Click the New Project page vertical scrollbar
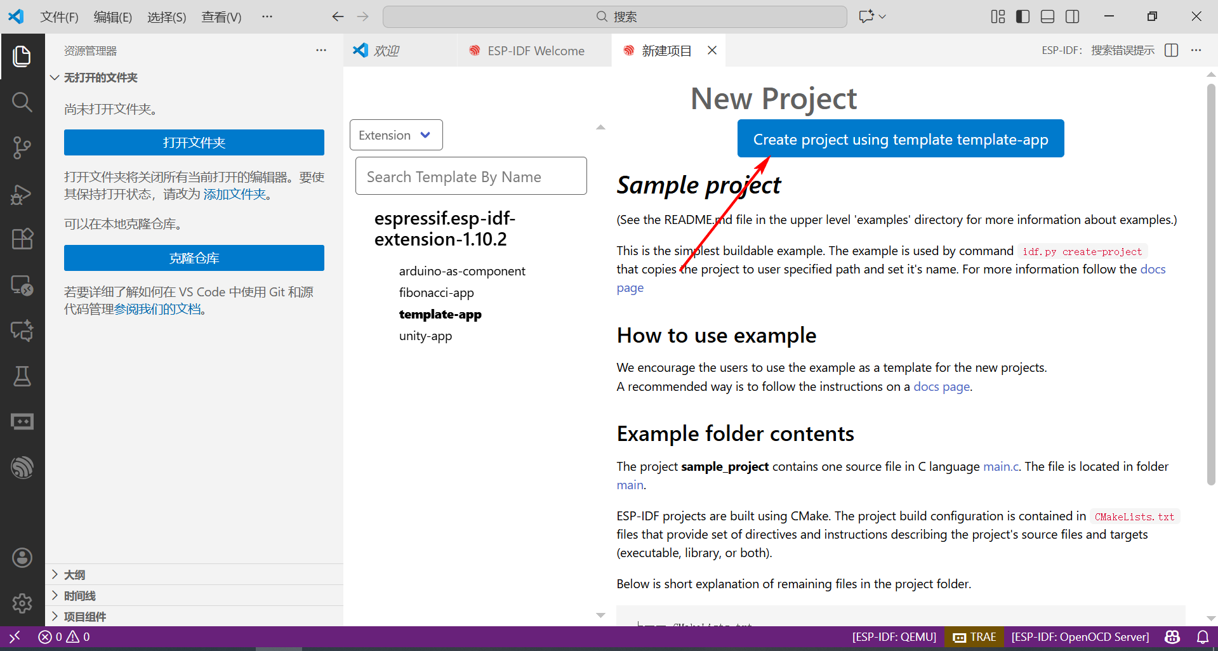 click(x=1211, y=285)
